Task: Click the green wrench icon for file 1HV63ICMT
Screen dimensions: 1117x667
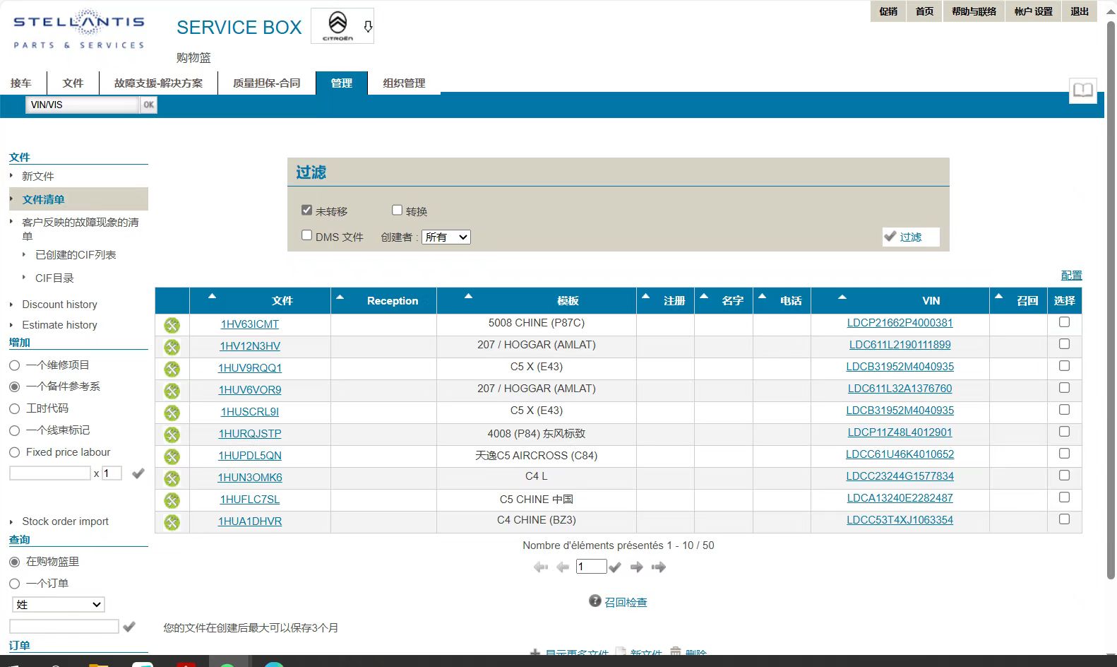Action: tap(172, 325)
